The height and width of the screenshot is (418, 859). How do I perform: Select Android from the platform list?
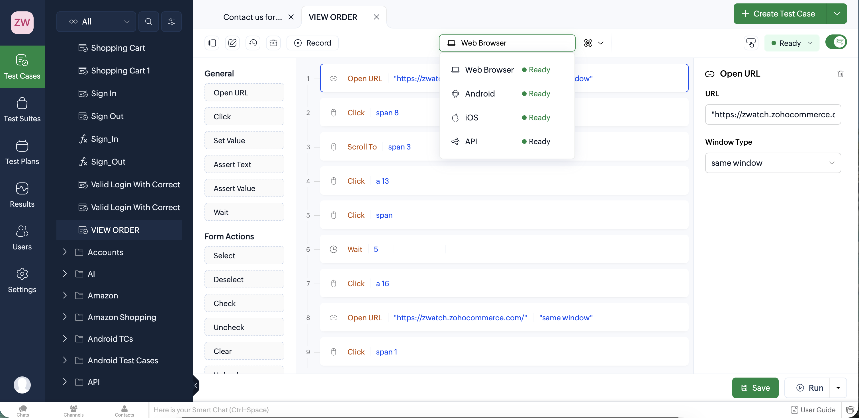click(480, 94)
